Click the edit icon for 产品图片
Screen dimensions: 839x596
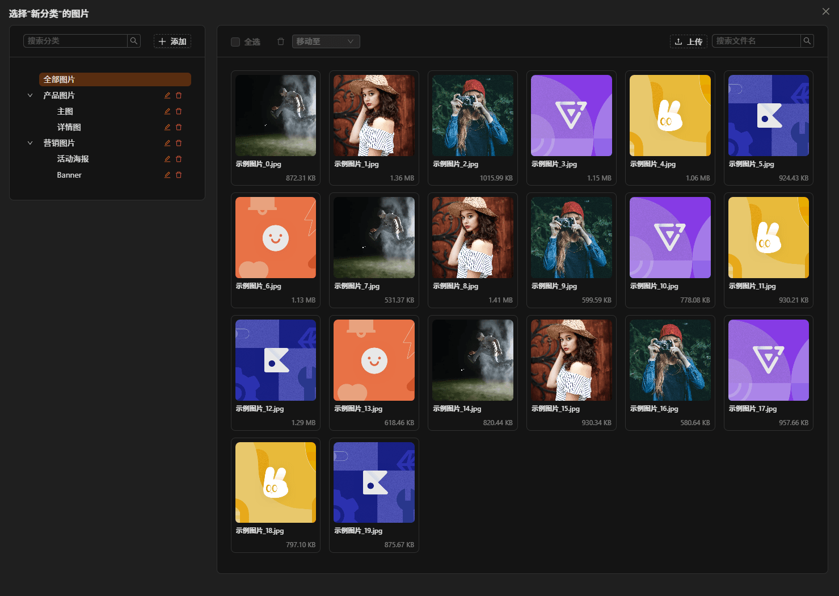[x=167, y=95]
